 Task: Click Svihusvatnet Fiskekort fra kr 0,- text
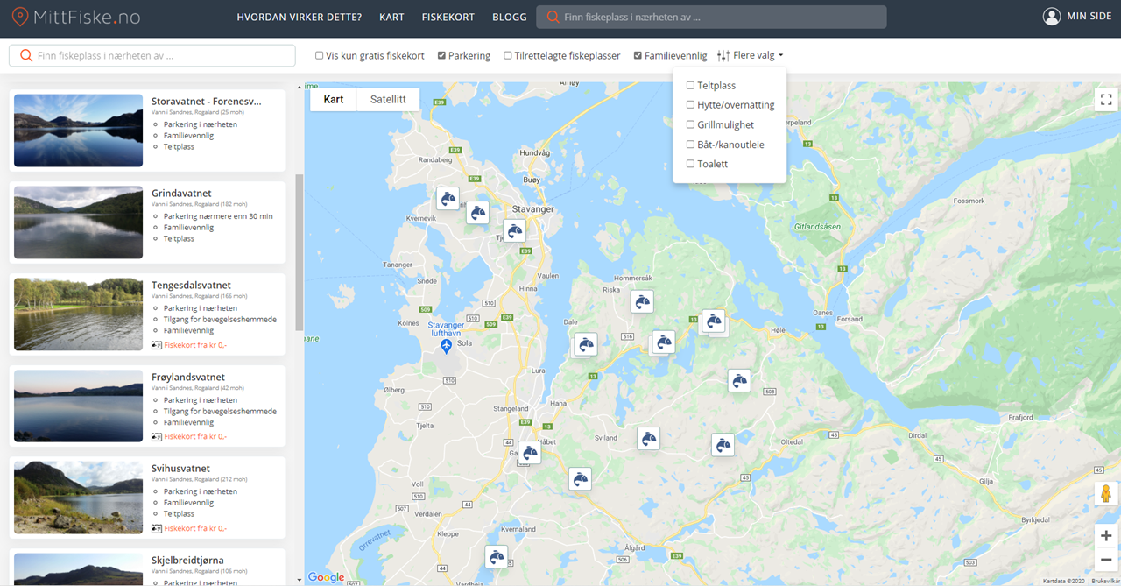pos(195,528)
